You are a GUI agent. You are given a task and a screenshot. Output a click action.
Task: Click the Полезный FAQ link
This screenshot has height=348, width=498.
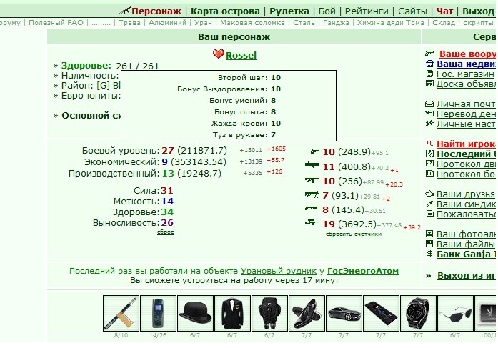pos(56,23)
